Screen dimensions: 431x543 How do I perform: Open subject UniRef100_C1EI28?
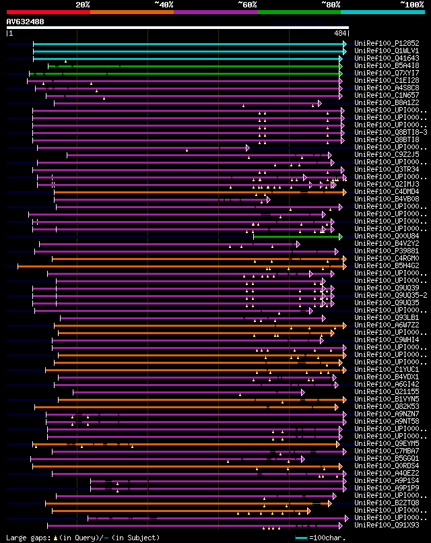click(x=387, y=80)
